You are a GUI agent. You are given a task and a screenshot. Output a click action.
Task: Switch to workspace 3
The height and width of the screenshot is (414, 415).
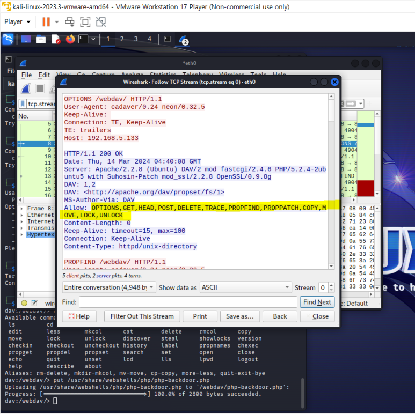tap(136, 39)
